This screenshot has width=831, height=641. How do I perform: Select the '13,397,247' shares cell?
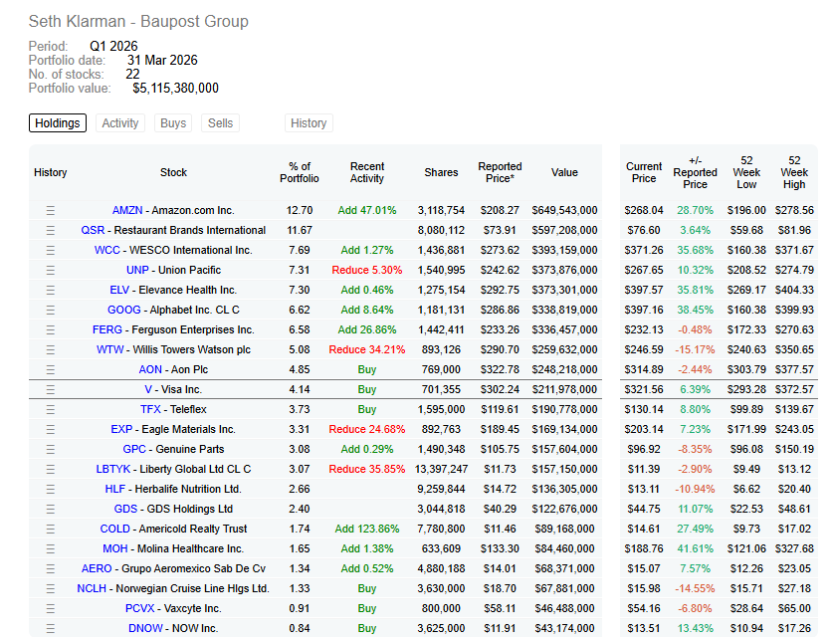[441, 469]
